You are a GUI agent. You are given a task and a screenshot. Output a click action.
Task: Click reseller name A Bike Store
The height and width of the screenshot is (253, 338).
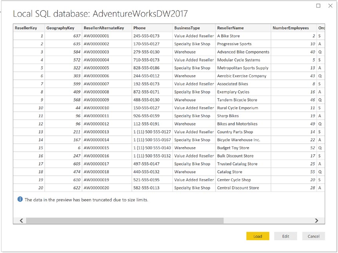click(228, 36)
